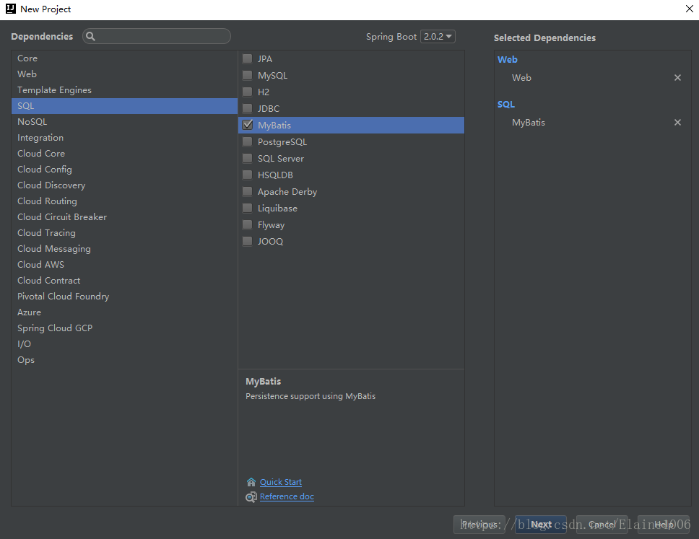Open the Spring Boot version dropdown
Image resolution: width=699 pixels, height=539 pixels.
coord(438,37)
